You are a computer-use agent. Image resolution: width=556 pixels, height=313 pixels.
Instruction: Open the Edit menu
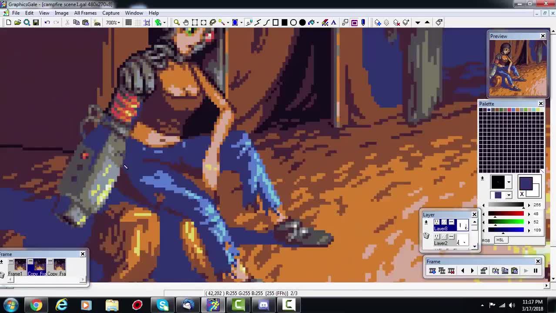click(29, 13)
